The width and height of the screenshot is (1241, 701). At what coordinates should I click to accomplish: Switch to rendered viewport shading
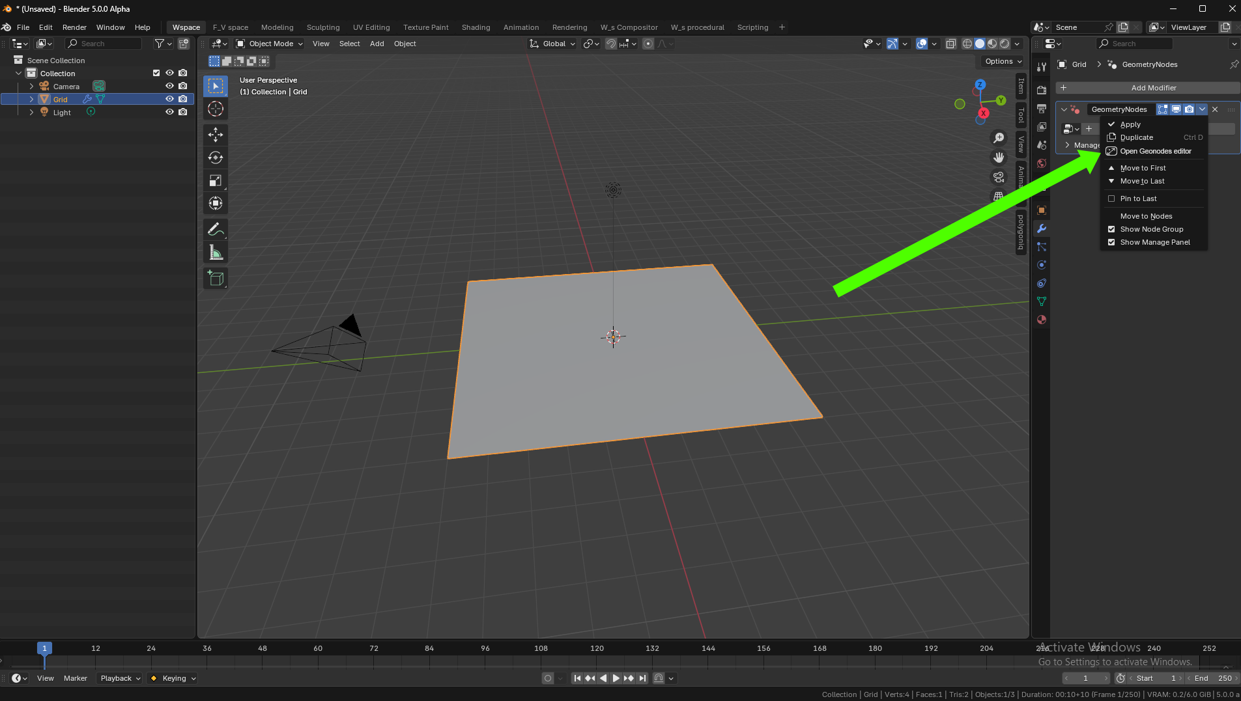coord(1005,44)
